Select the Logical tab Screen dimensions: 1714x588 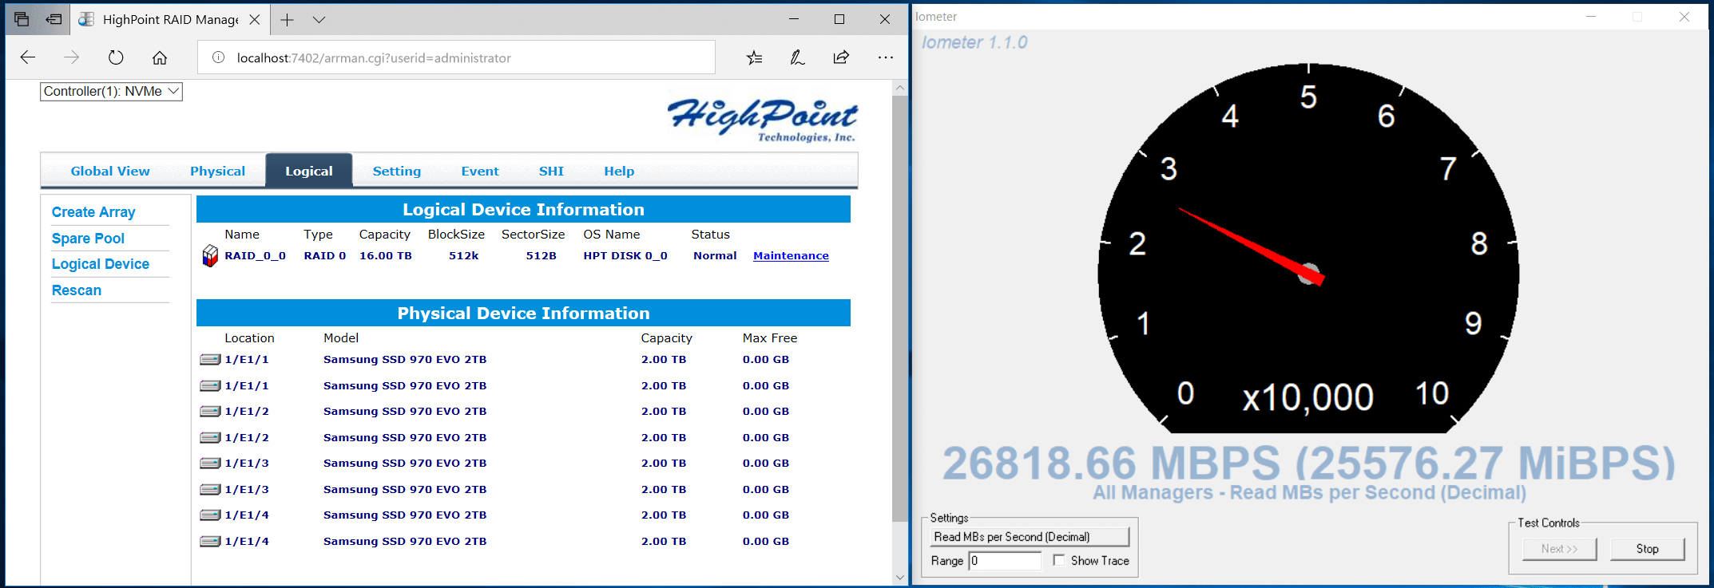pyautogui.click(x=309, y=171)
